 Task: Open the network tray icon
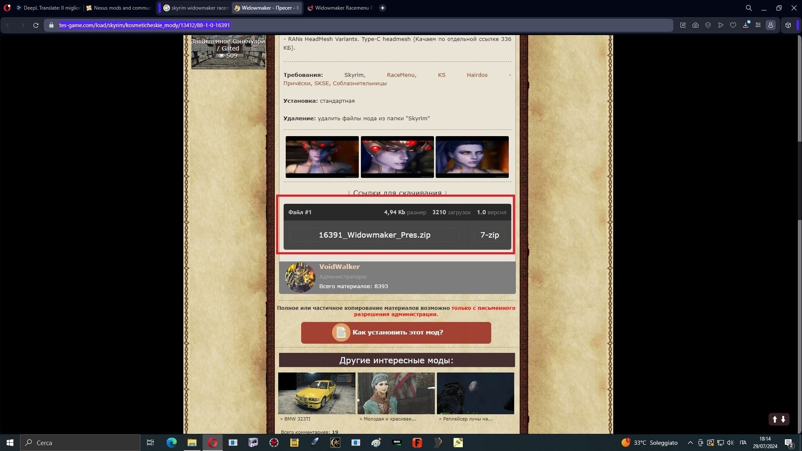[x=721, y=443]
